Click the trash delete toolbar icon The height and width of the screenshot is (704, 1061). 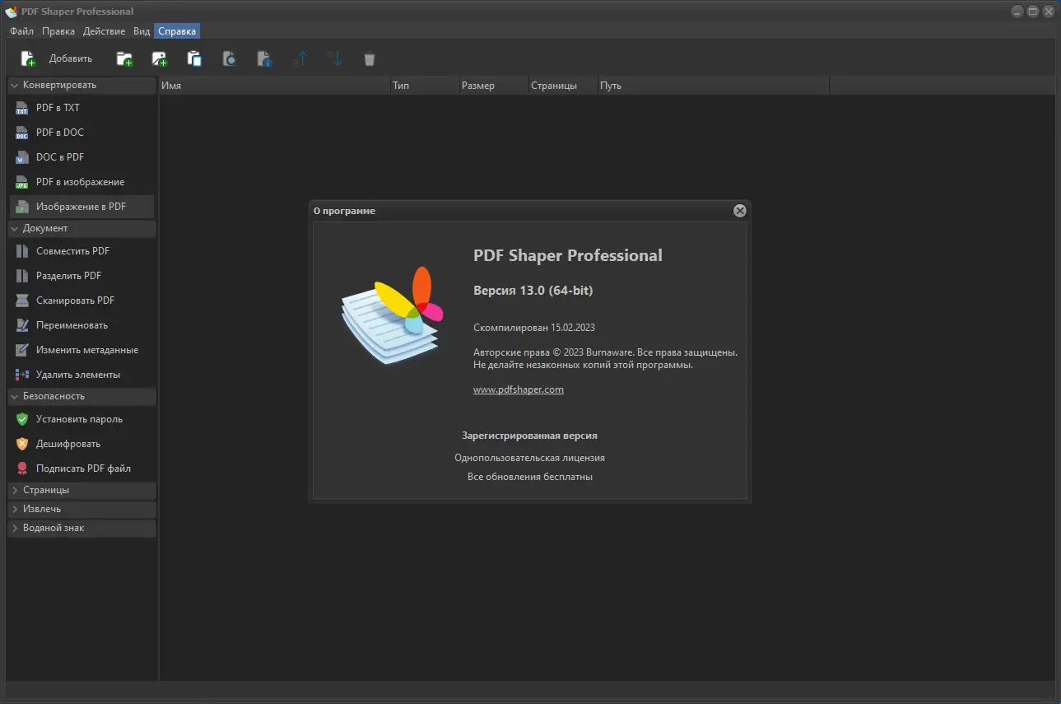coord(369,58)
